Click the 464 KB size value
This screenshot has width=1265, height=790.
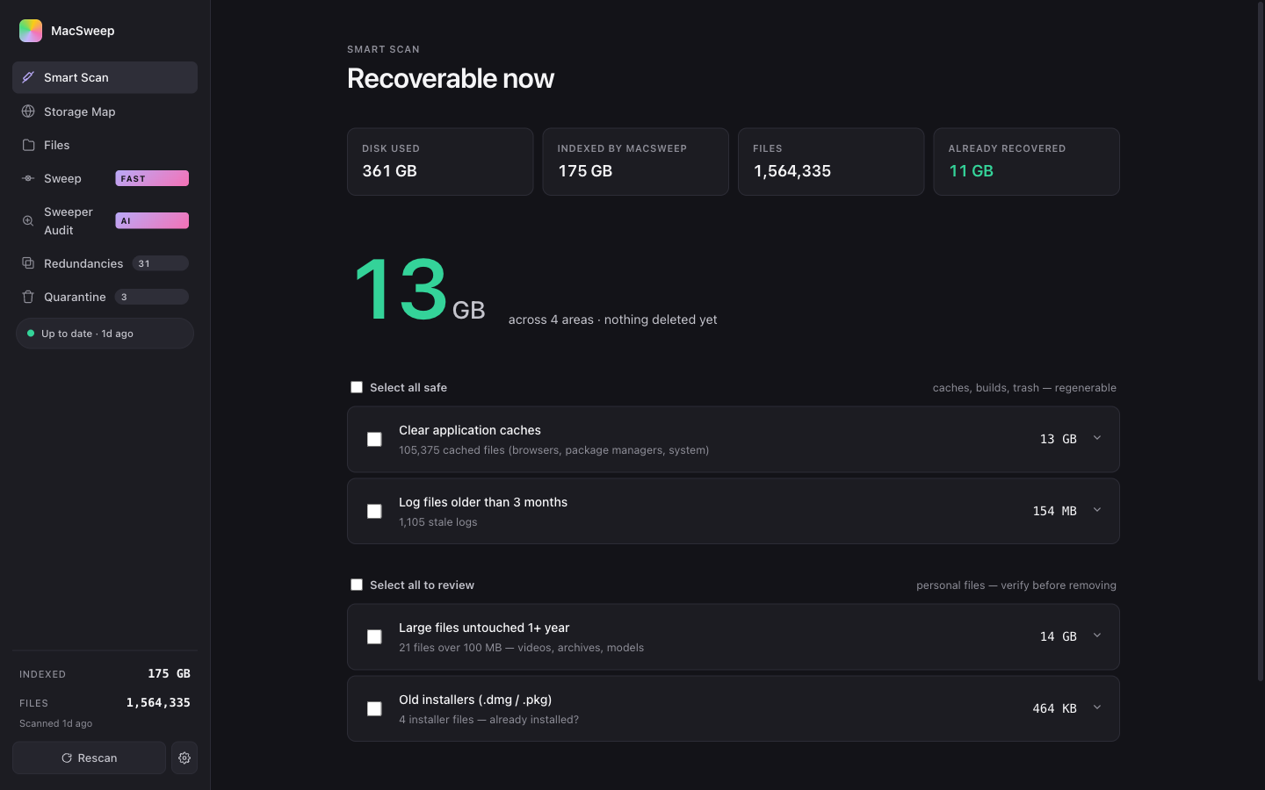click(x=1054, y=708)
